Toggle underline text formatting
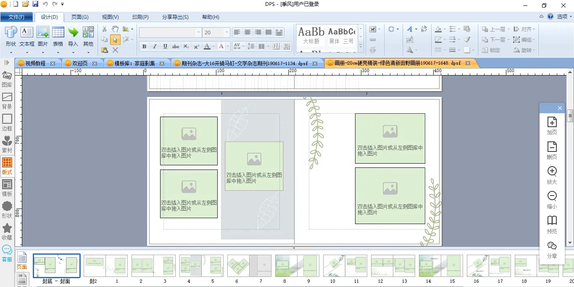This screenshot has width=574, height=287. coord(165,46)
